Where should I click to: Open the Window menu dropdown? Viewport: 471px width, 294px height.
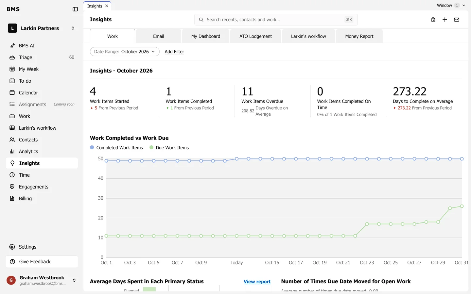(x=451, y=5)
